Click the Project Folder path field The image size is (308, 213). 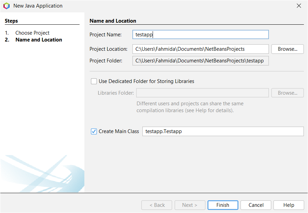coord(201,60)
